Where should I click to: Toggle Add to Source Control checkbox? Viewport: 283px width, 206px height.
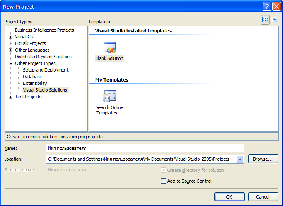(x=163, y=181)
